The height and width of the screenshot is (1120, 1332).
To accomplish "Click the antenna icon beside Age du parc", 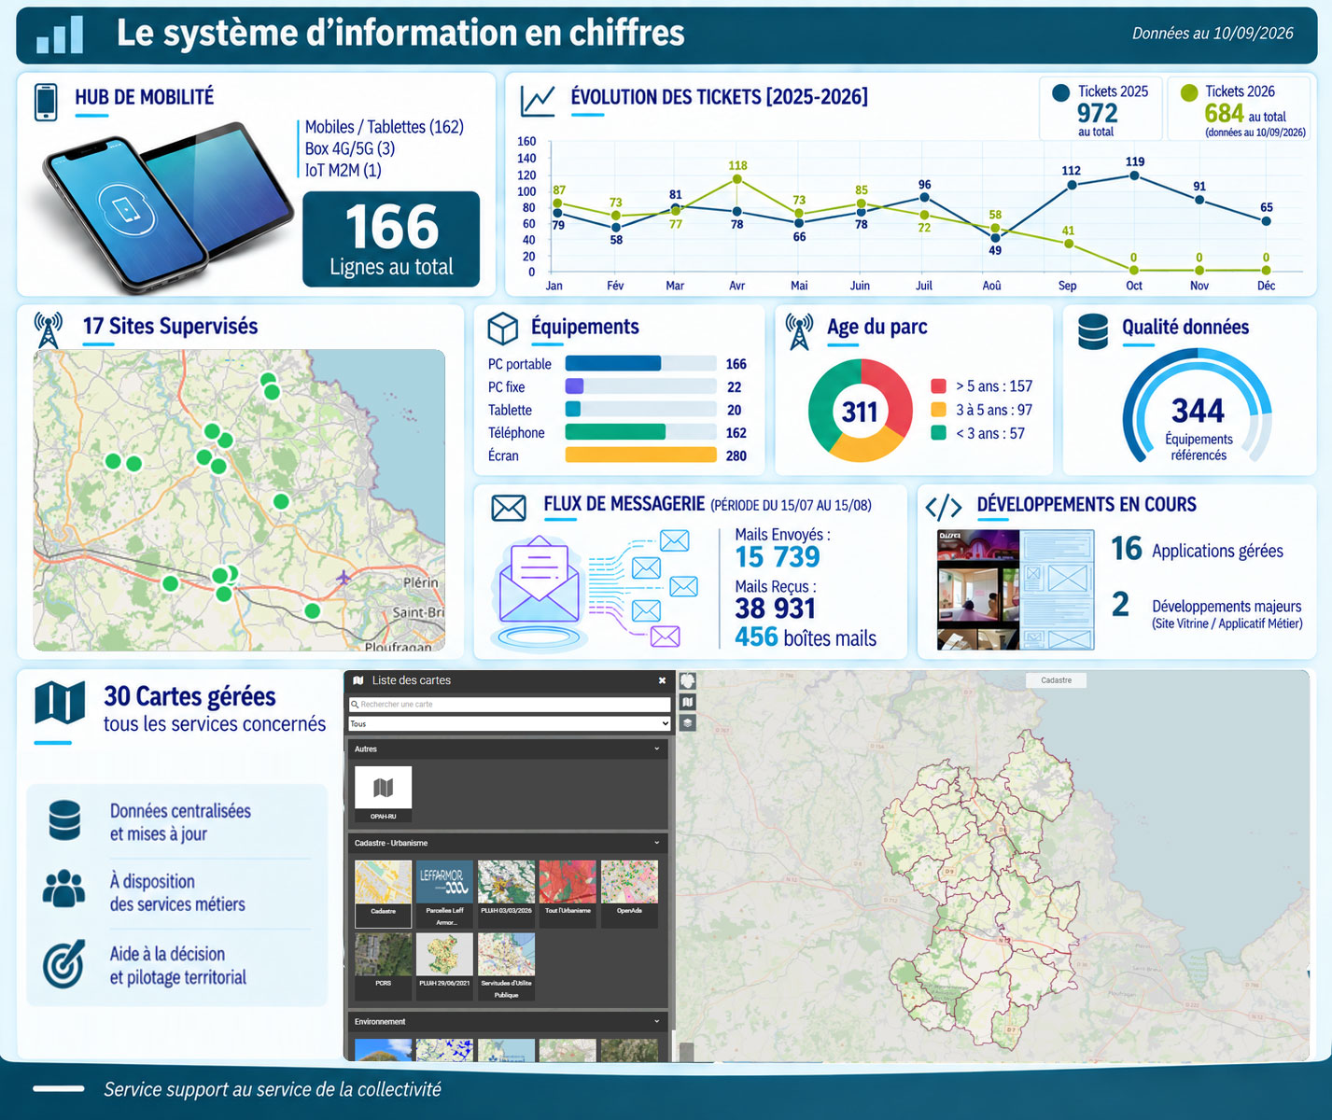I will 799,331.
